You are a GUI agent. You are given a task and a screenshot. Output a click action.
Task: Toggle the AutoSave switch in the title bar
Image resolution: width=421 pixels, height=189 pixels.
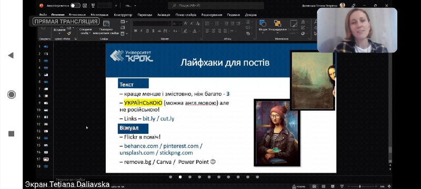[75, 5]
